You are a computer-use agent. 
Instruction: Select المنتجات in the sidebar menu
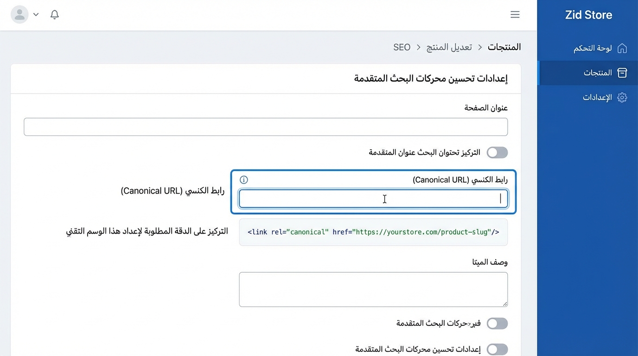(598, 73)
